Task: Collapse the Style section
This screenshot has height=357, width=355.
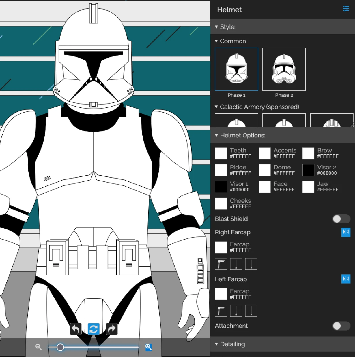Action: click(283, 27)
